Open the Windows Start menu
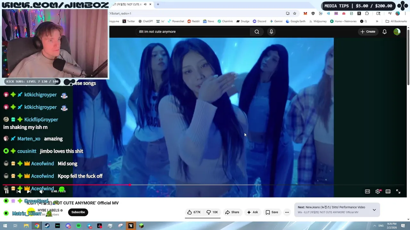 click(5, 226)
